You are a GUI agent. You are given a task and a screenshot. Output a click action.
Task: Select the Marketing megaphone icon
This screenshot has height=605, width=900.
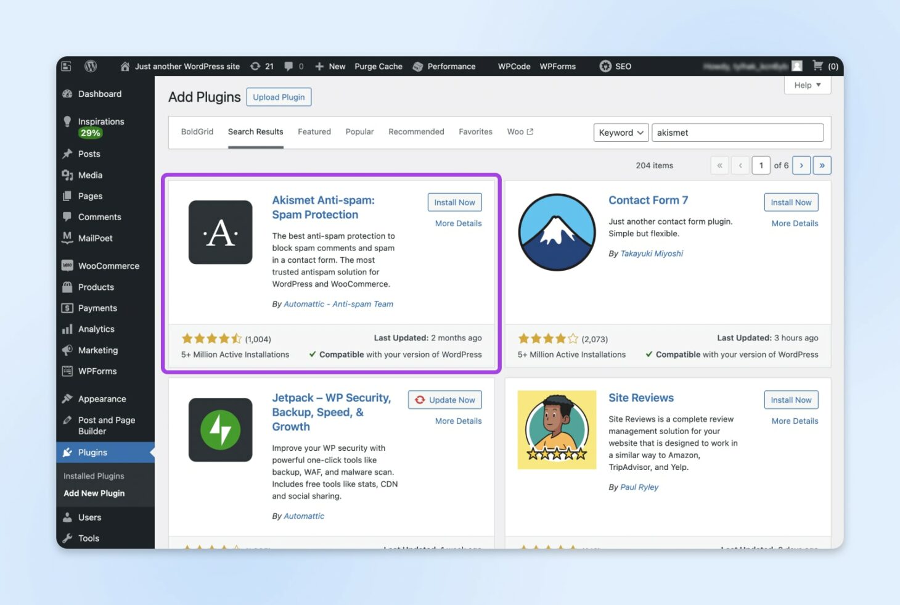68,350
